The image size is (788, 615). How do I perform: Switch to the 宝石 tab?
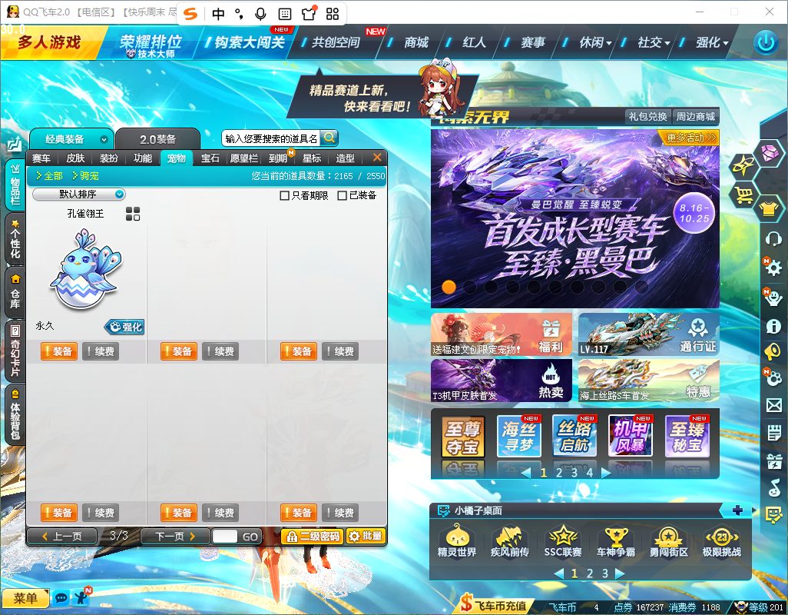click(x=210, y=158)
